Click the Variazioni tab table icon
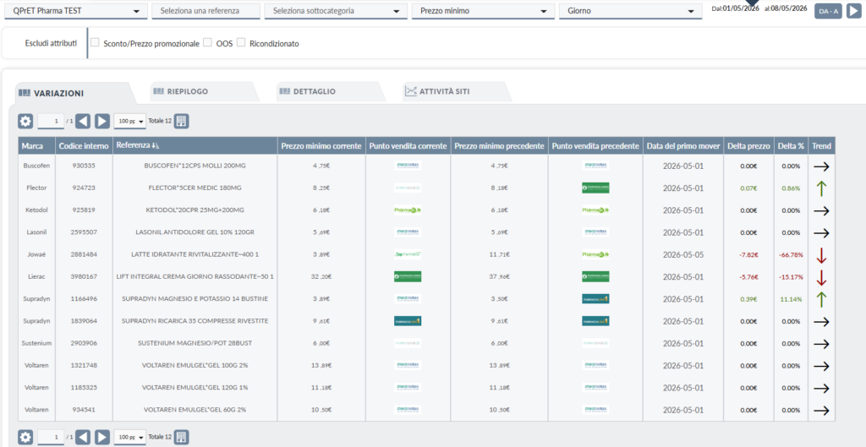 (x=25, y=93)
